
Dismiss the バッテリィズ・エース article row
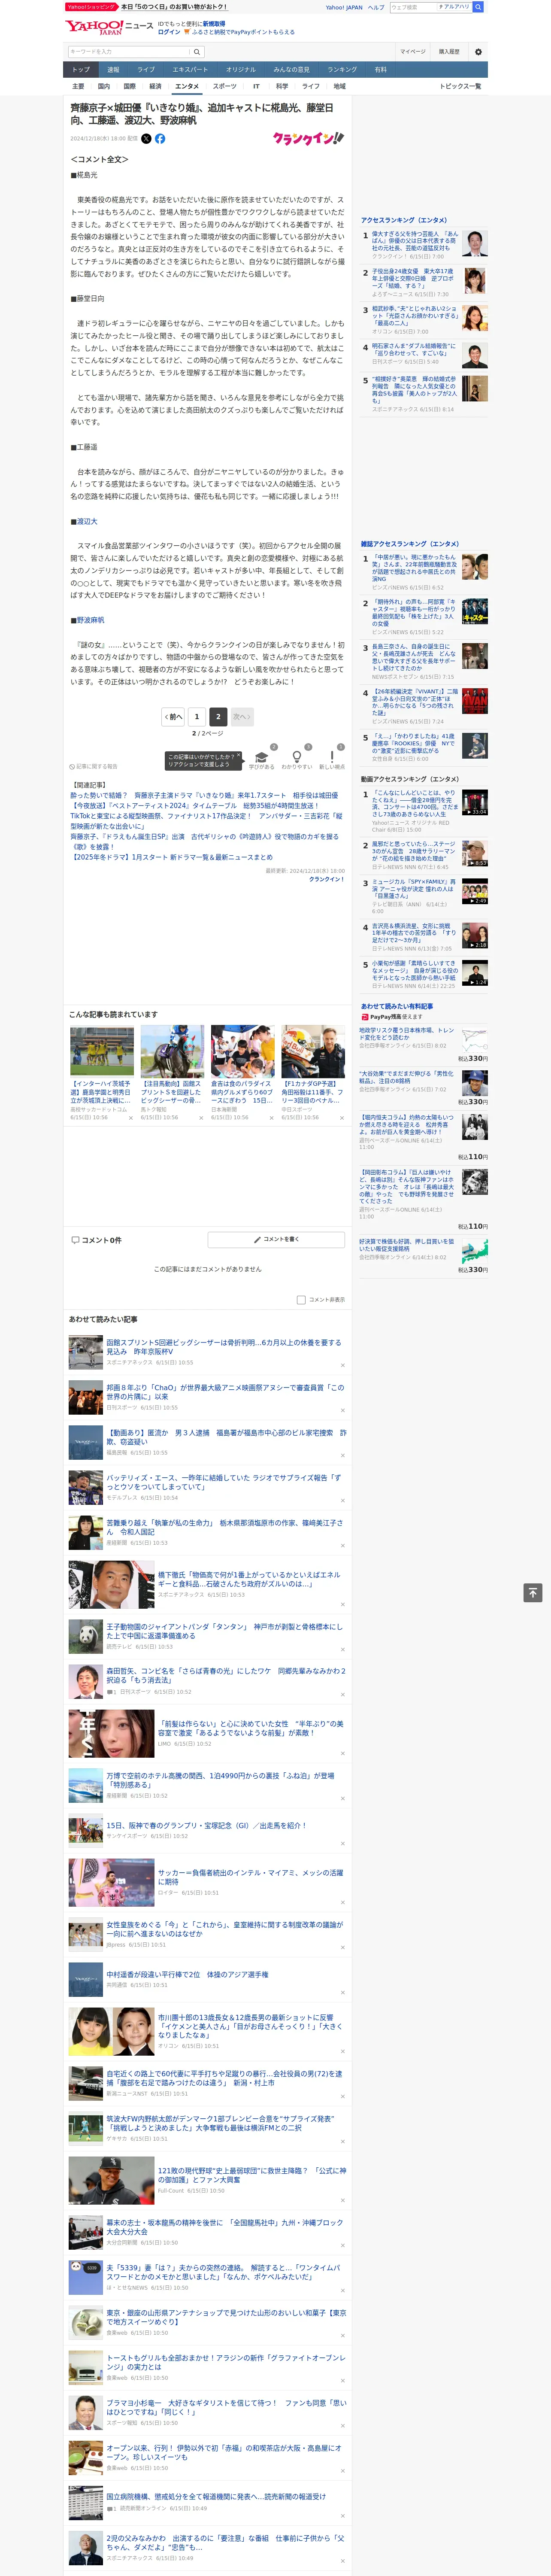pyautogui.click(x=343, y=1500)
